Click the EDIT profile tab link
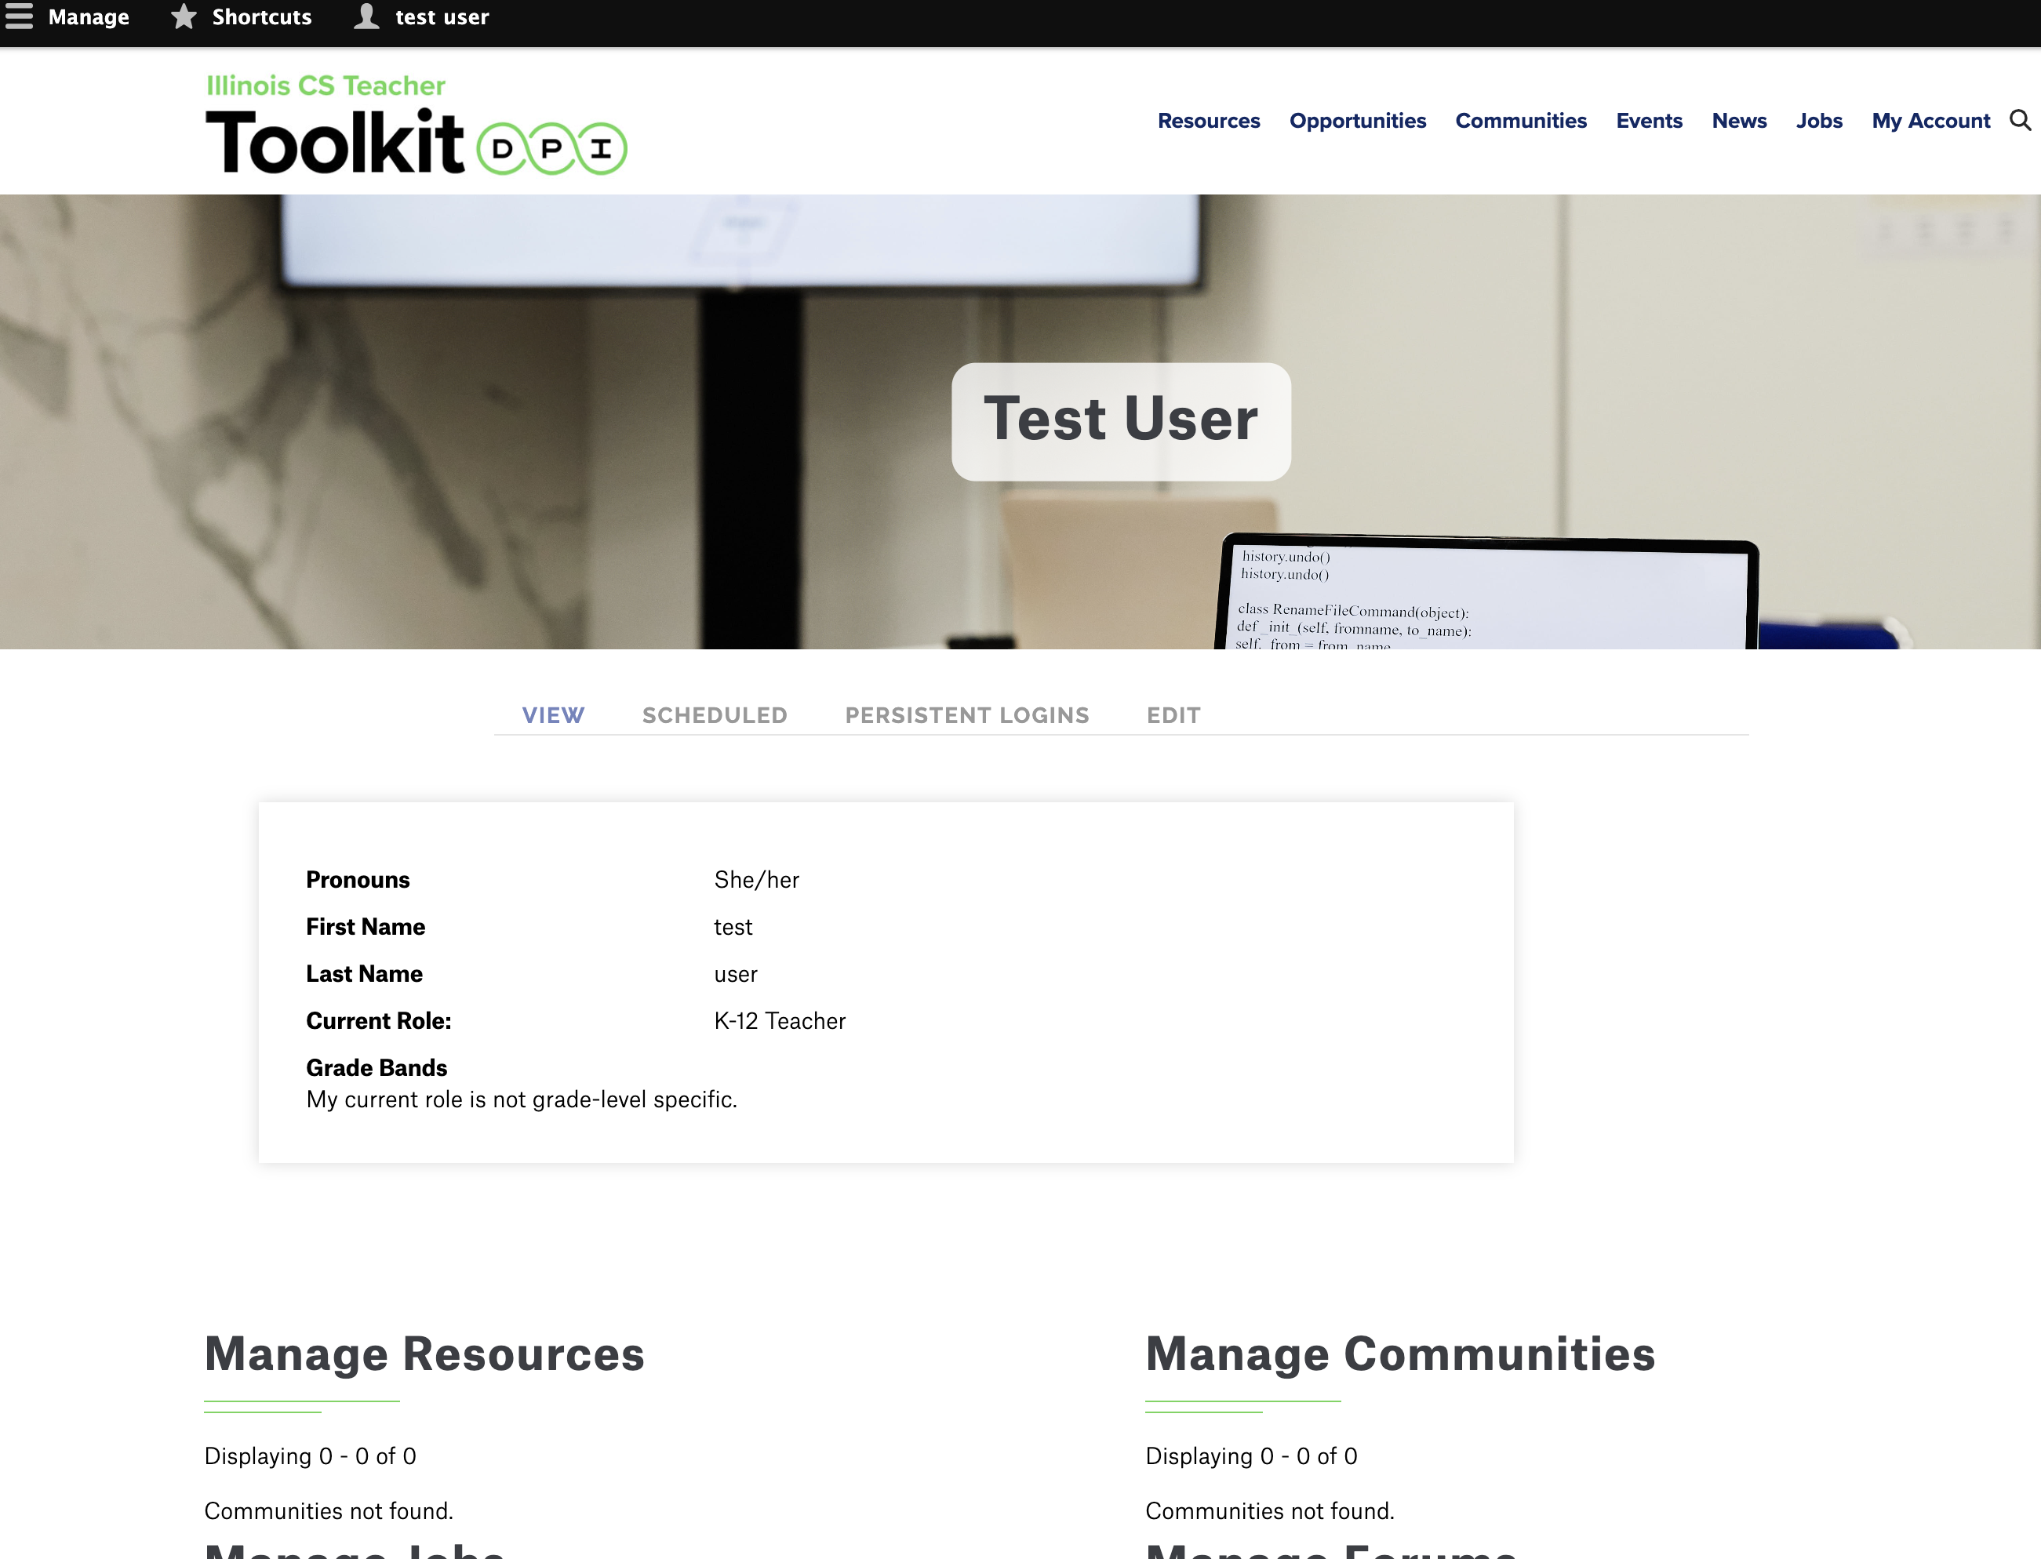 (x=1171, y=714)
